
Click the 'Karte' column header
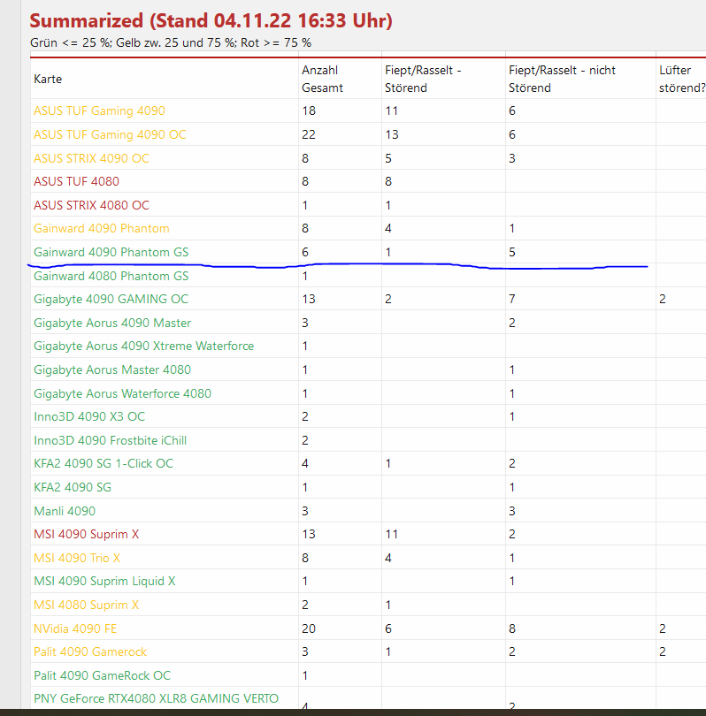point(48,79)
